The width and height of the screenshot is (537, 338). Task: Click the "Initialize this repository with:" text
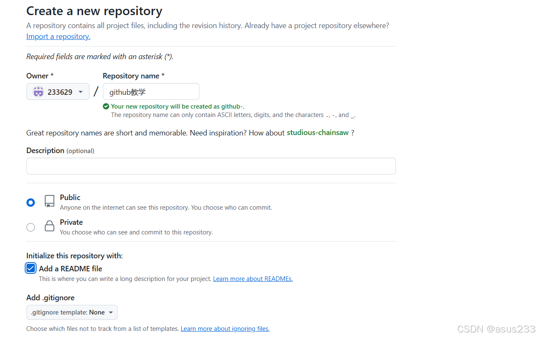tap(74, 256)
